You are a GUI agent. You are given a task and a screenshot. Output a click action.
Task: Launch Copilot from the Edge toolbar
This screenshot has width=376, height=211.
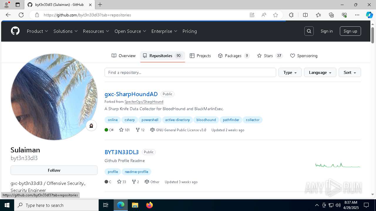click(369, 15)
